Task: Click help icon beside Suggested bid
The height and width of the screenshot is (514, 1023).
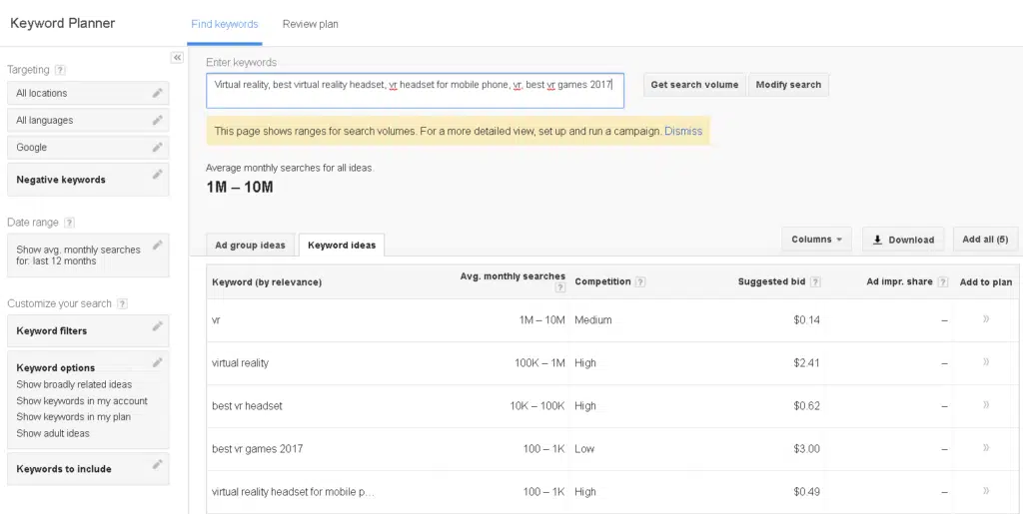Action: coord(815,282)
